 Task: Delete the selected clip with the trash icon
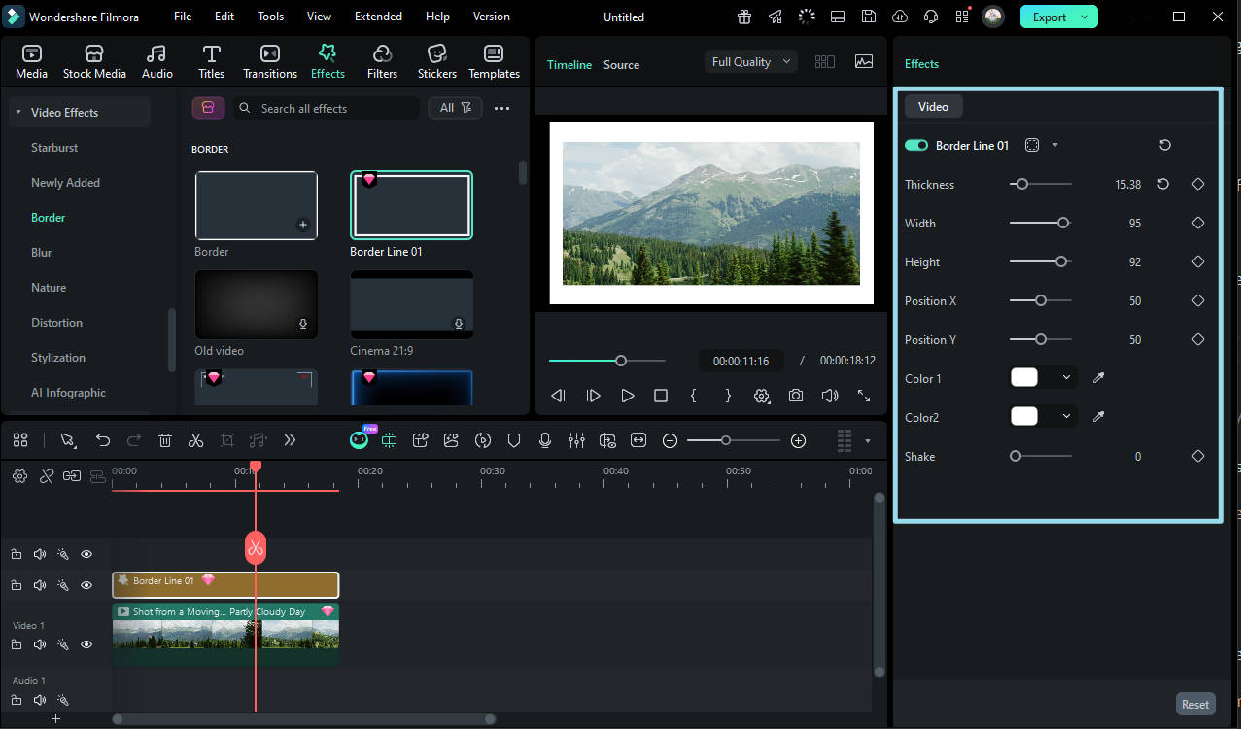click(x=165, y=439)
